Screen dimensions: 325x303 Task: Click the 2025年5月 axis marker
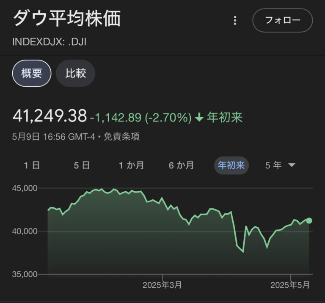click(290, 285)
